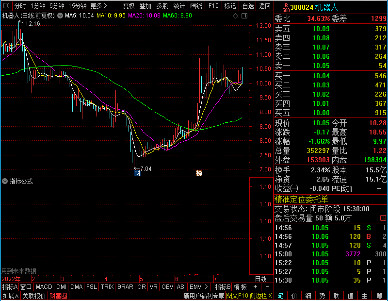Screen dimensions: 388x301
Task: Select the 细 detail tab
Action: 308,296
